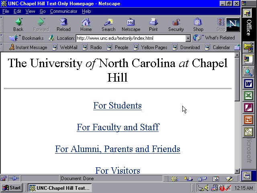This screenshot has height=193, width=257.
Task: Open Newsgroups from the component bar
Action: click(202, 179)
